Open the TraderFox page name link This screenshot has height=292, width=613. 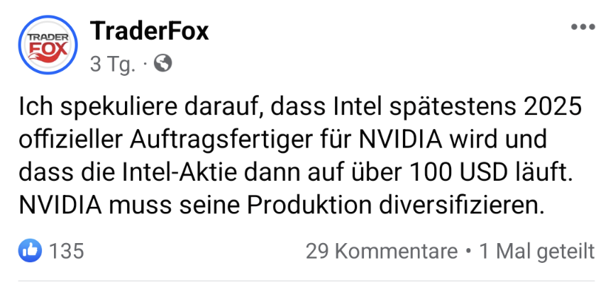pyautogui.click(x=150, y=31)
